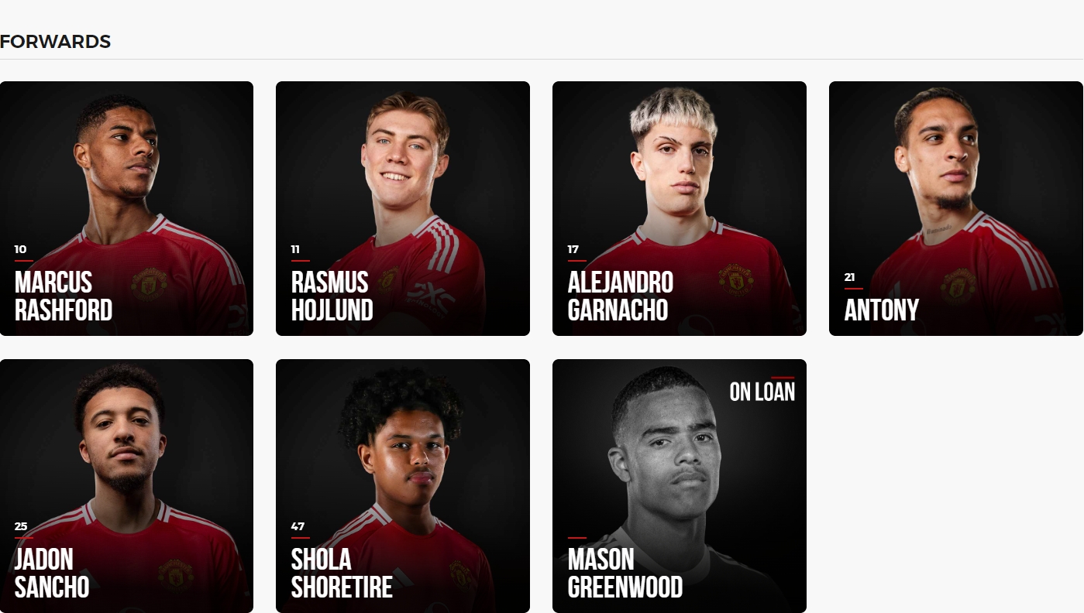Open the Shola Shoretire player card
Image resolution: width=1084 pixels, height=613 pixels.
pyautogui.click(x=403, y=486)
